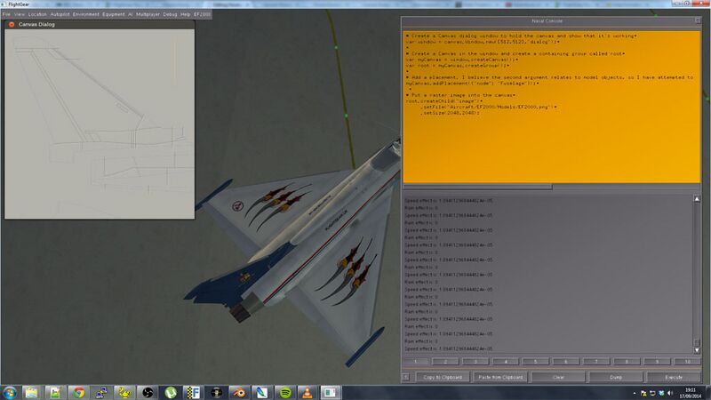The image size is (711, 400).
Task: Click the Paste from Clipboard button
Action: click(x=500, y=377)
